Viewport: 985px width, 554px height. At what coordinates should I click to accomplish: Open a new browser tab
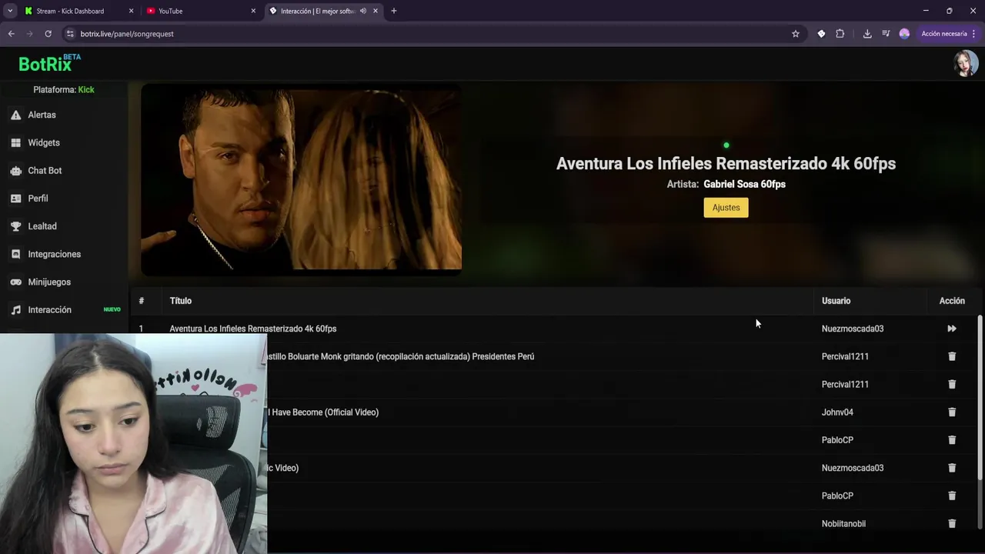394,11
